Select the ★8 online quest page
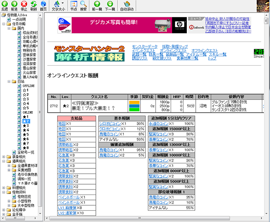270x222 pixels. [26, 148]
